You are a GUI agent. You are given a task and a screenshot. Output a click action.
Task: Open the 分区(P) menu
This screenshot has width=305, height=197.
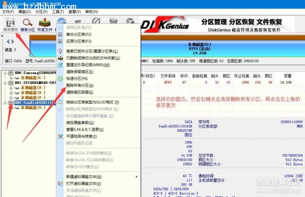pyautogui.click(x=41, y=12)
